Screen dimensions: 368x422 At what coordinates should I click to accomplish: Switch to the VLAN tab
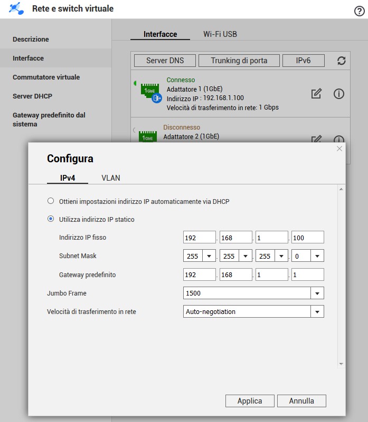pyautogui.click(x=111, y=178)
